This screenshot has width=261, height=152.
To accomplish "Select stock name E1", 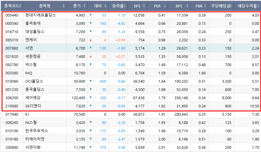I will (x=27, y=115).
